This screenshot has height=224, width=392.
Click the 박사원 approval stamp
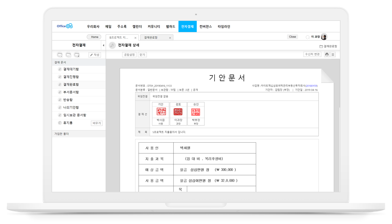(161, 112)
